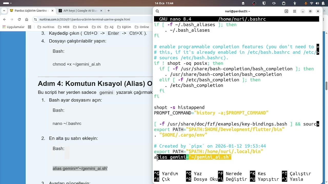The width and height of the screenshot is (328, 184).
Task: Open the shield tray icon
Action: (264, 3)
